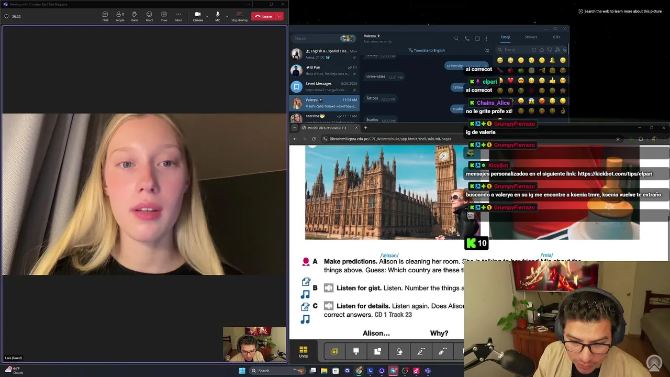Open the weather widget showing Cloudy

(15, 371)
